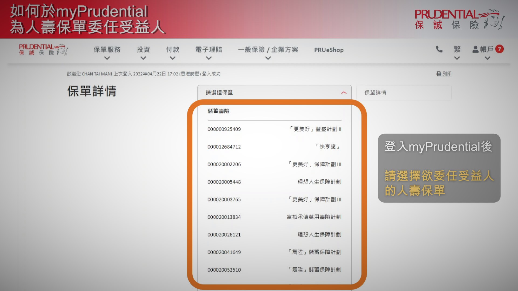Select policy 000000925409
The image size is (518, 291).
pyautogui.click(x=274, y=129)
